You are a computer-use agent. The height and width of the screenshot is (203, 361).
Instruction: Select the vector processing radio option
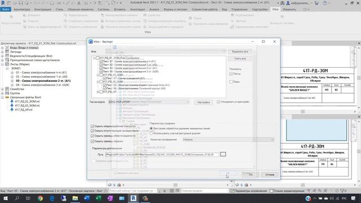151,129
